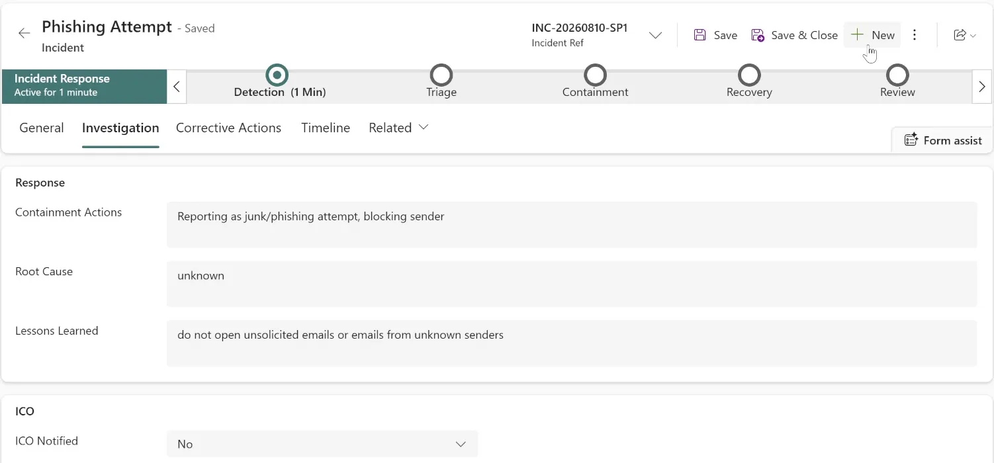Expand the Related tab dropdown
This screenshot has height=463, width=994.
[x=424, y=127]
